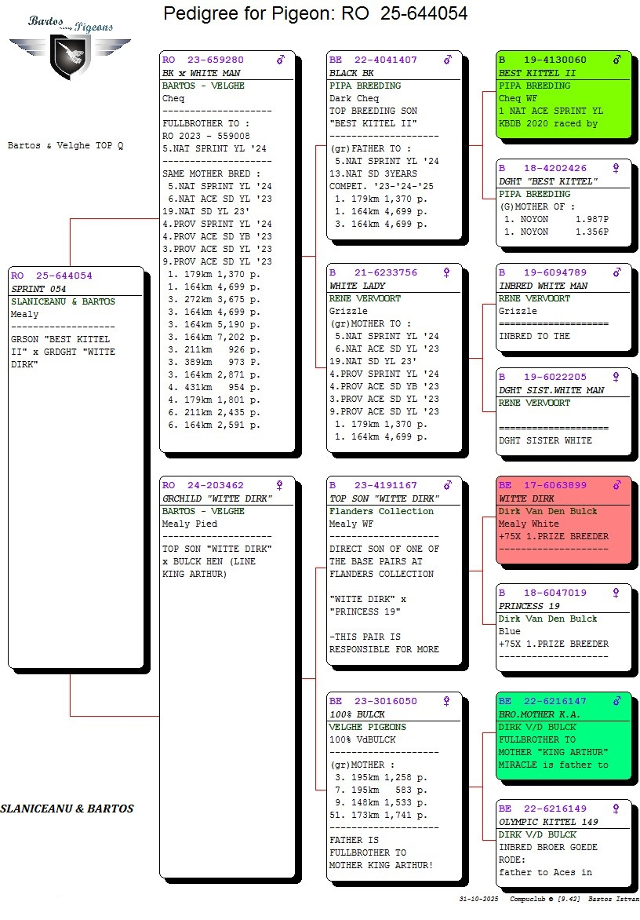Click the SLANICEANU & BARTOS footer text
640x920 pixels.
pos(67,809)
